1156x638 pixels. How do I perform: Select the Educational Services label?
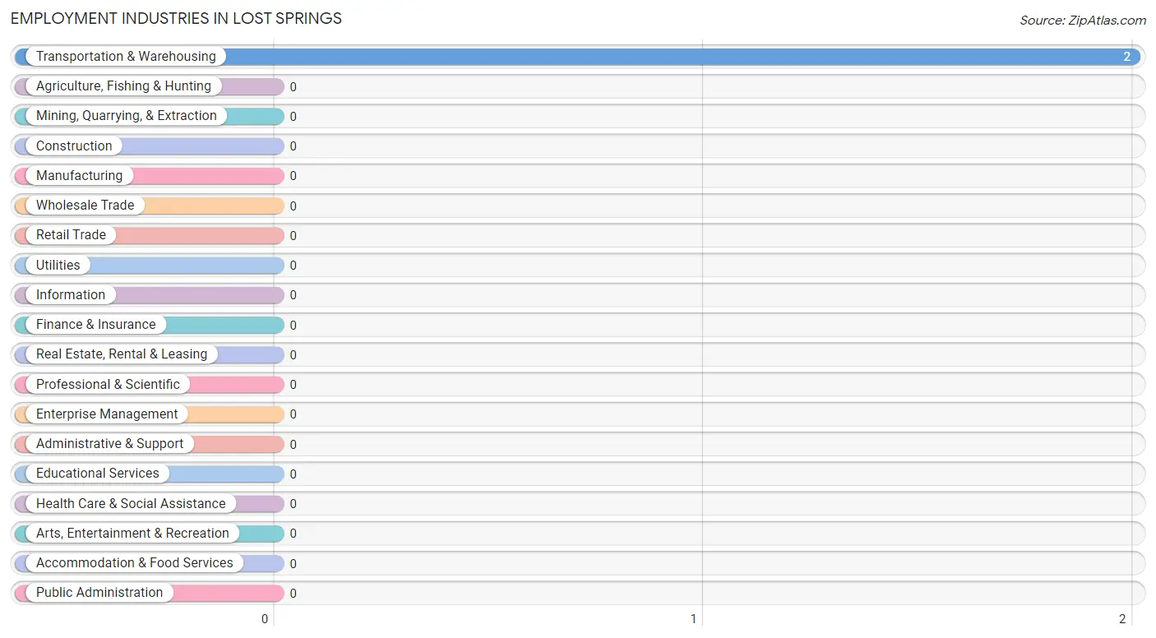[x=98, y=474]
